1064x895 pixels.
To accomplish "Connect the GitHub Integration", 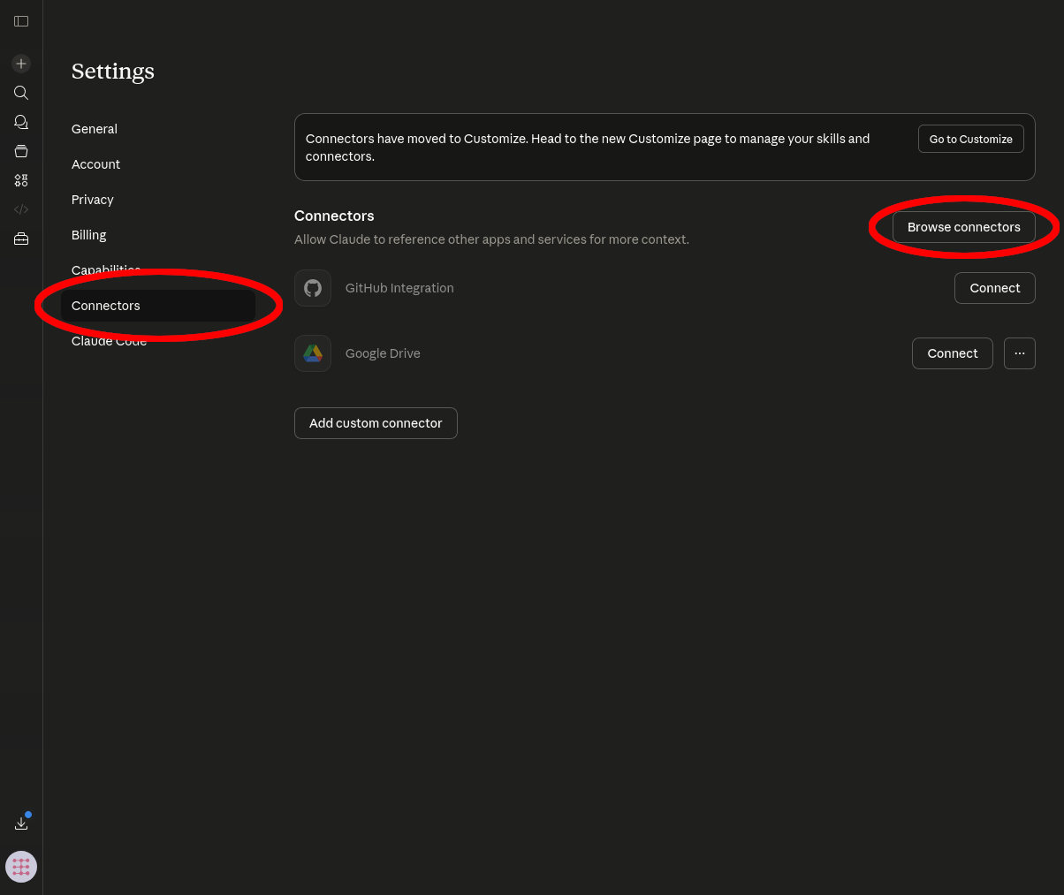I will click(994, 288).
